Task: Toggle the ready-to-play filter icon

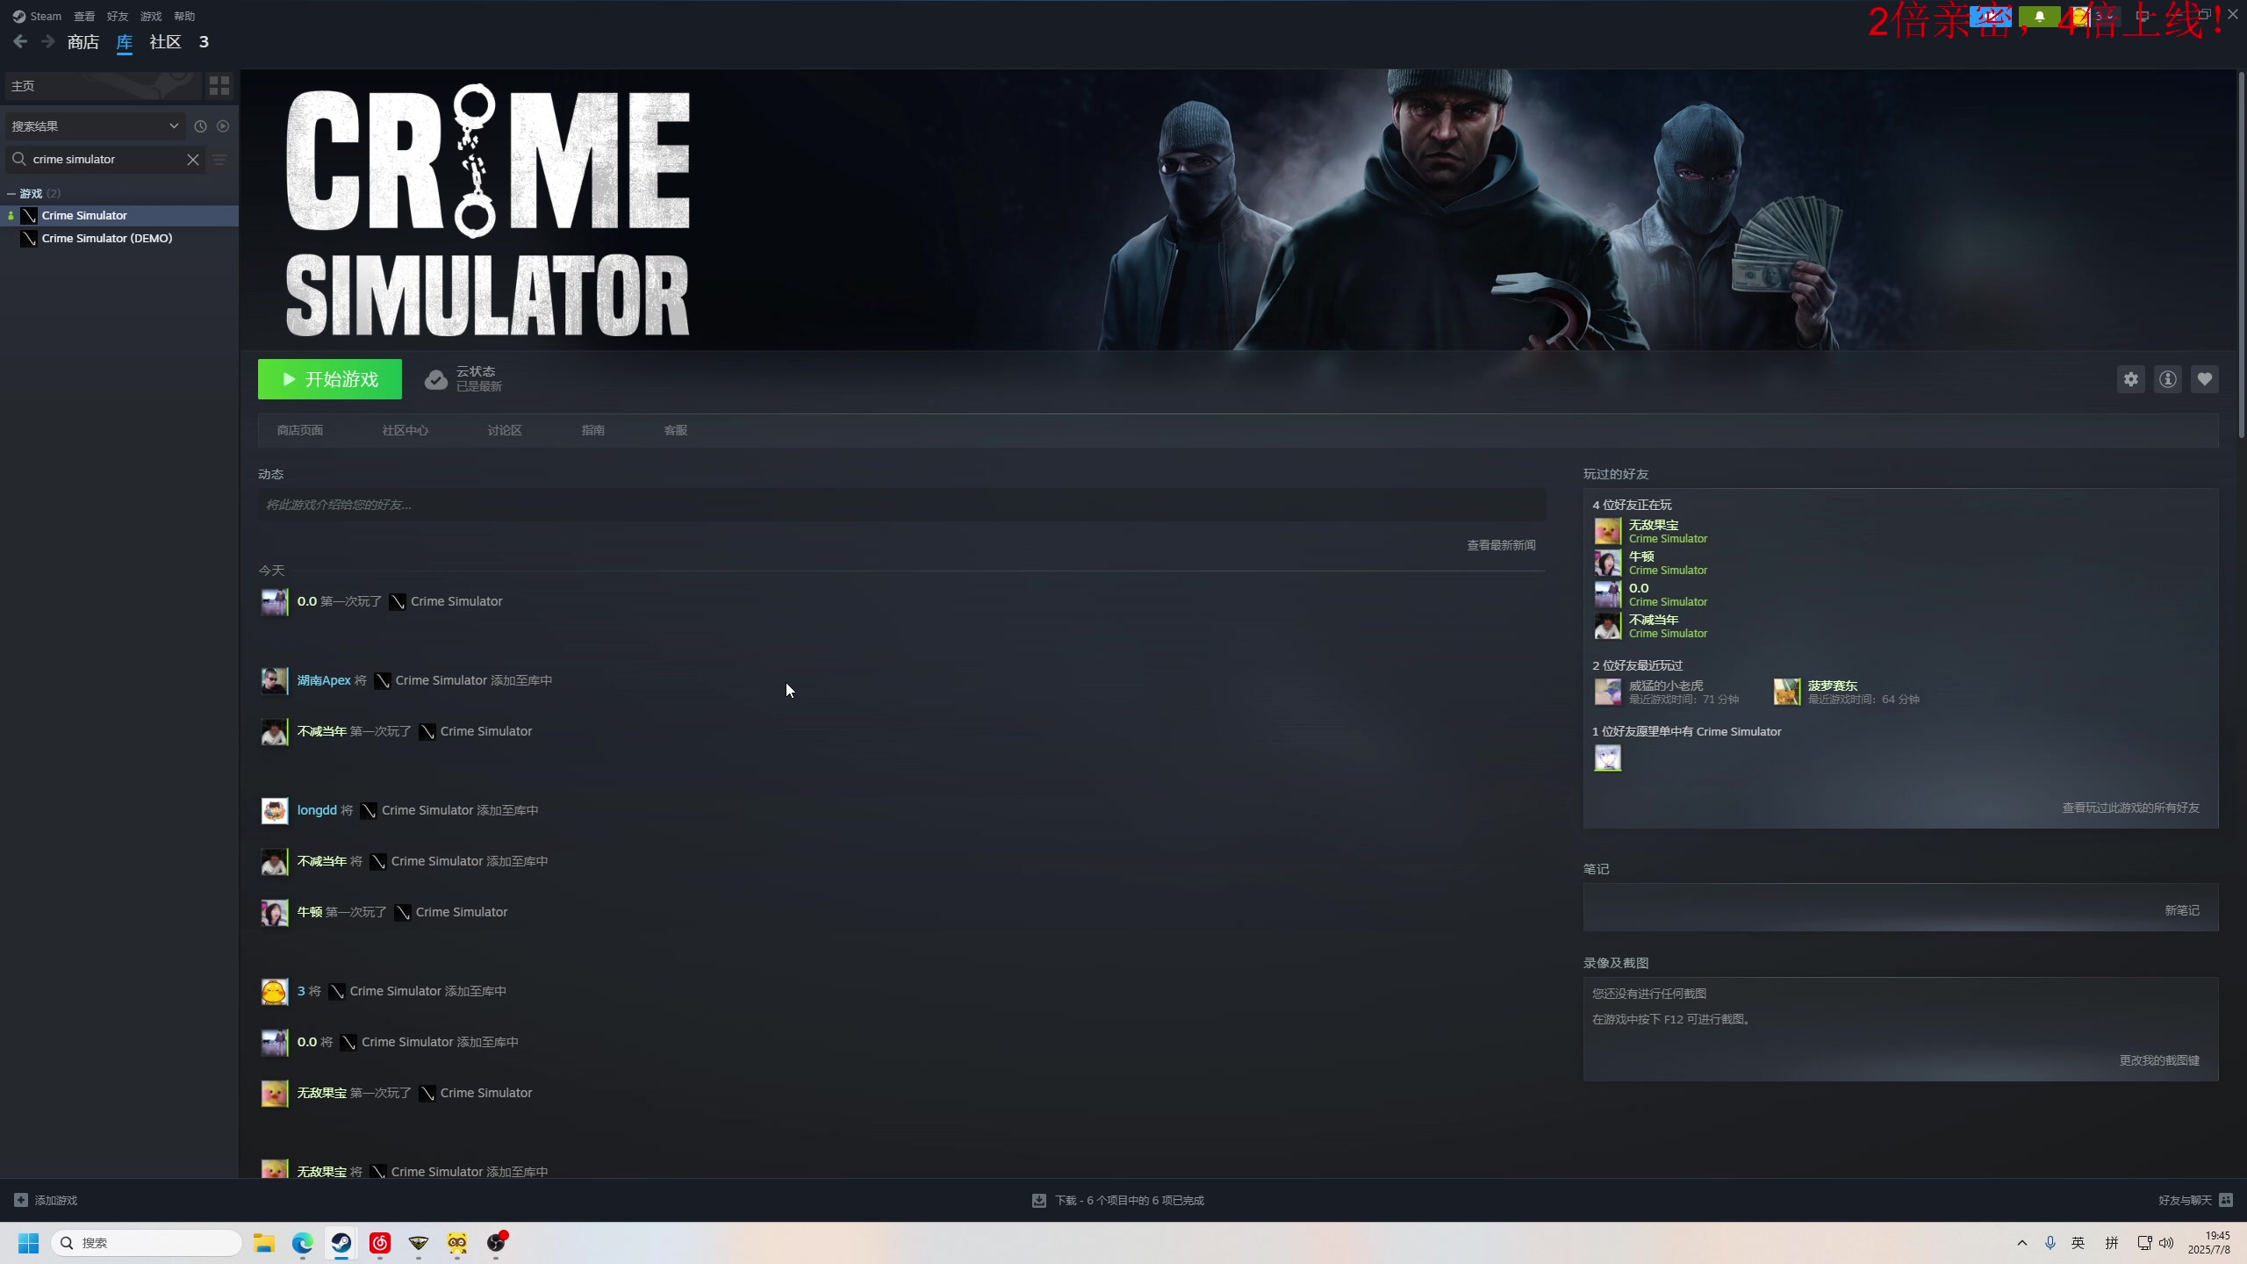Action: [223, 126]
